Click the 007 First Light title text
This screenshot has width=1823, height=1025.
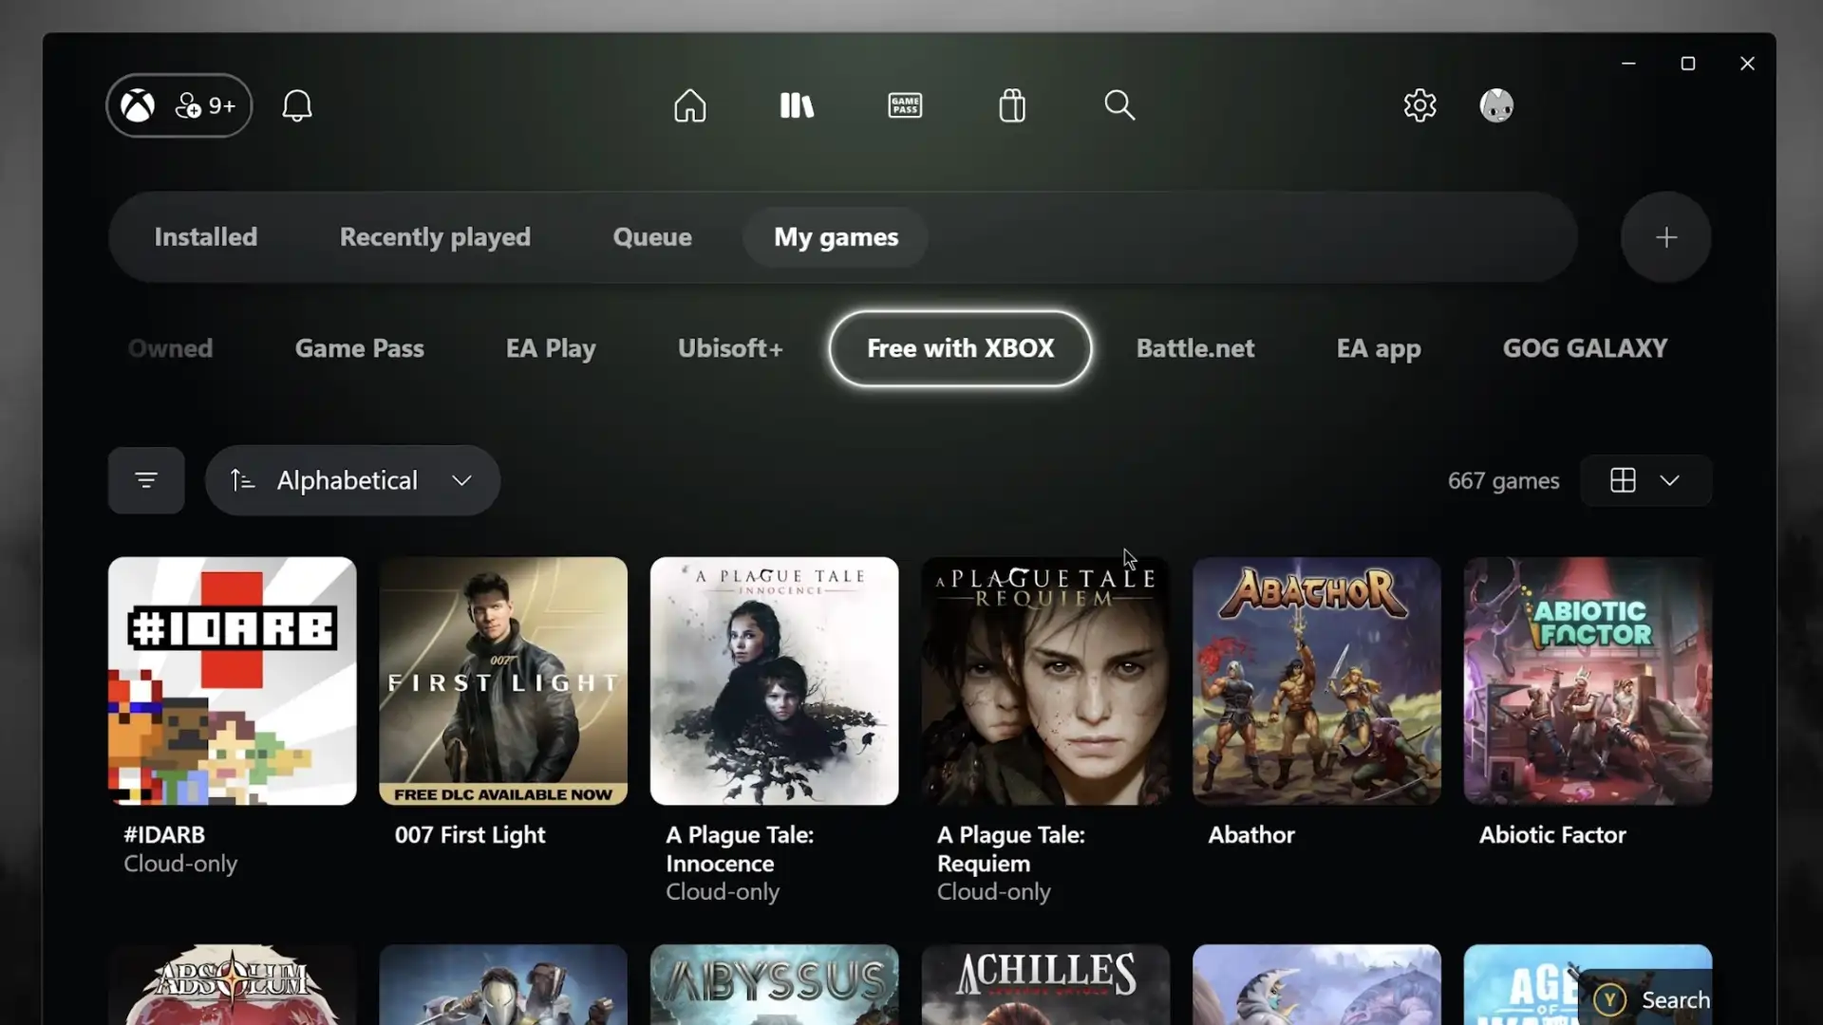(x=470, y=835)
